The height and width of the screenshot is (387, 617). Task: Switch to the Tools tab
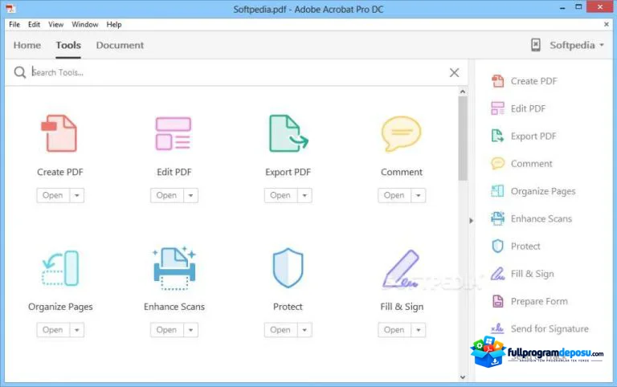pyautogui.click(x=68, y=45)
